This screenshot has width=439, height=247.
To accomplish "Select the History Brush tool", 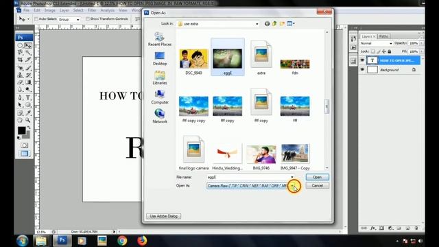I will point(28,75).
